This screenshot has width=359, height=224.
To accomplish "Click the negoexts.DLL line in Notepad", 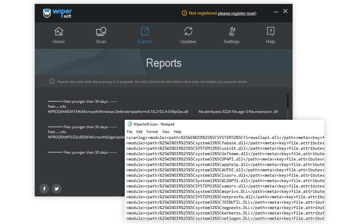I will click(x=225, y=208).
